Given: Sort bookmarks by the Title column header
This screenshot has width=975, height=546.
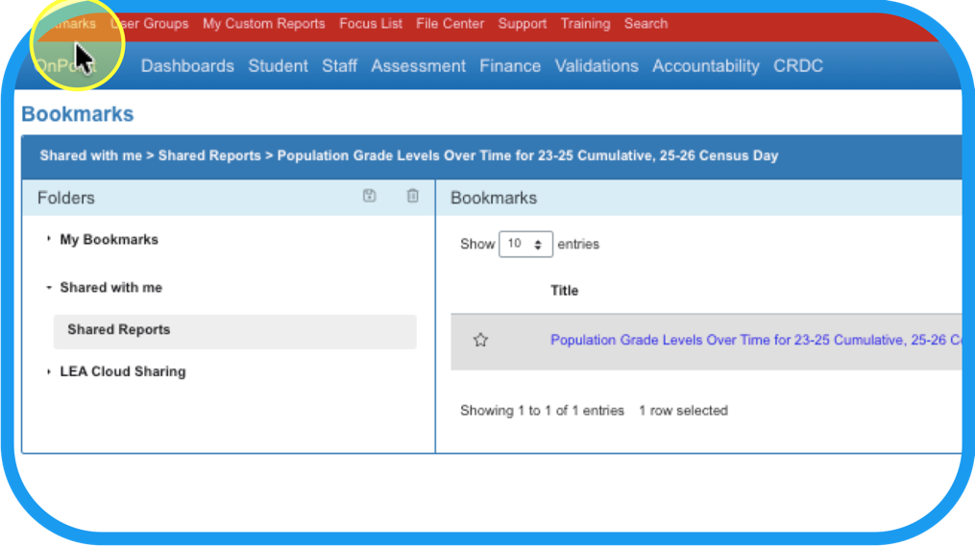Looking at the screenshot, I should click(564, 290).
